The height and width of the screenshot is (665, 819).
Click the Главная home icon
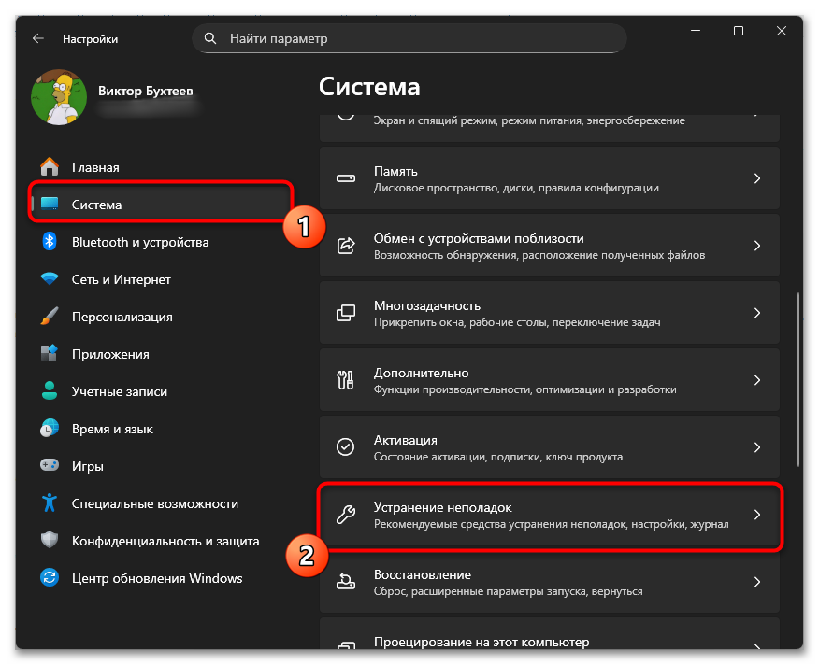[x=50, y=167]
